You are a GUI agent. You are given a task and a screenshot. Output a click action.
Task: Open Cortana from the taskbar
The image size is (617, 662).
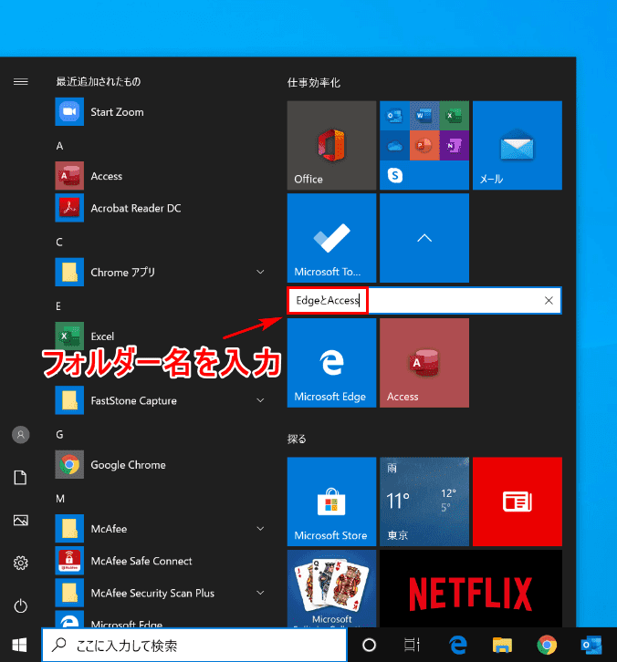(370, 645)
